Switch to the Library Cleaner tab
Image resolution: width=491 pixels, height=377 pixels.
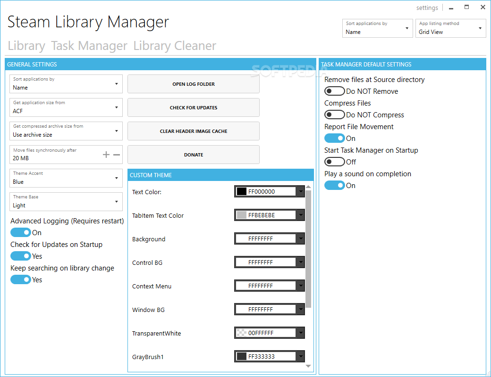(175, 46)
